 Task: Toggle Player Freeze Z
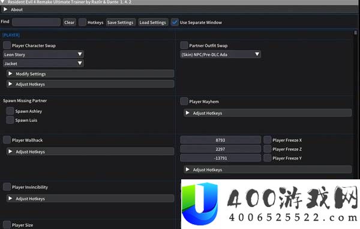(267, 149)
